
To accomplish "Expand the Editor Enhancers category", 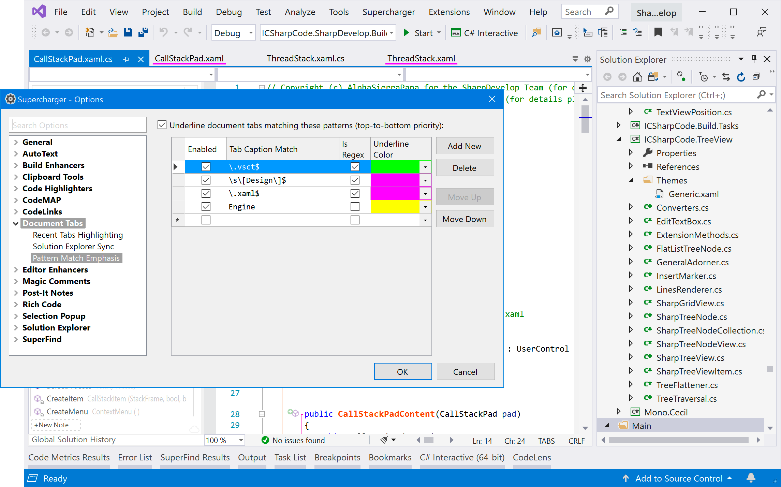I will tap(16, 270).
